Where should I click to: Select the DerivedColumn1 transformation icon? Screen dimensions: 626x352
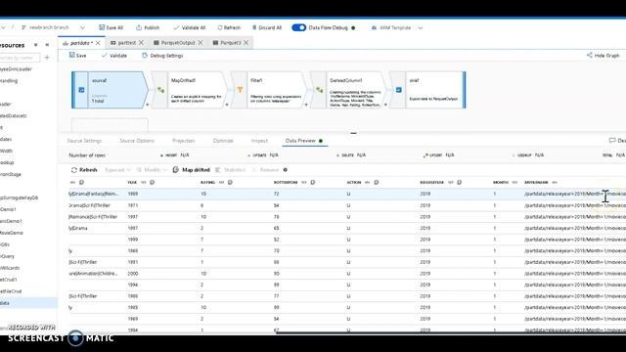pos(320,90)
